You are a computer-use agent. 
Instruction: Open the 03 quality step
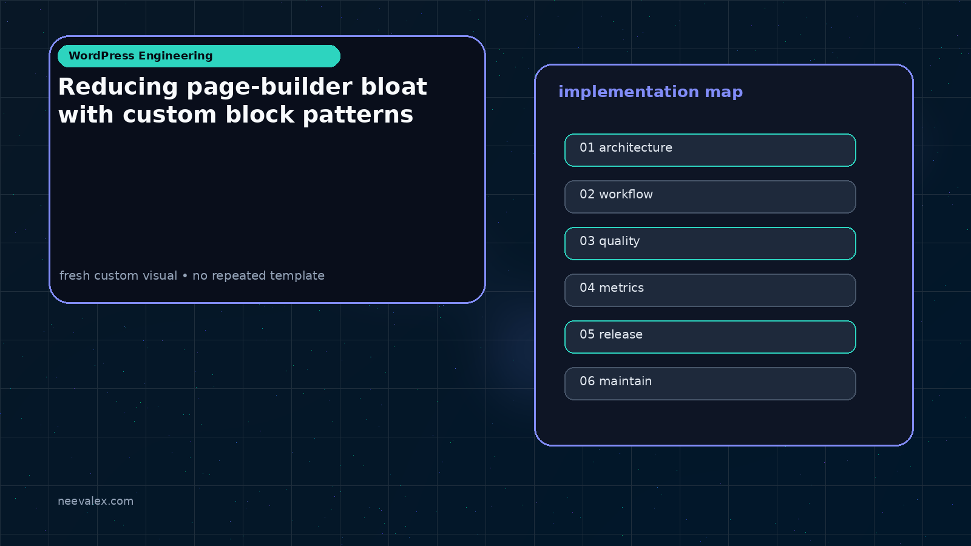(710, 243)
